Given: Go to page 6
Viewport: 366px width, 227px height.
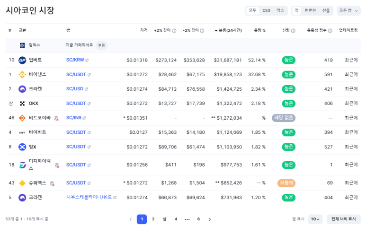Looking at the screenshot, I should (x=198, y=219).
